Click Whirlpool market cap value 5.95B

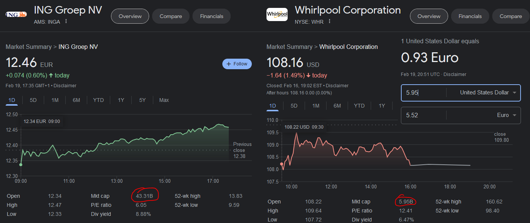point(405,202)
